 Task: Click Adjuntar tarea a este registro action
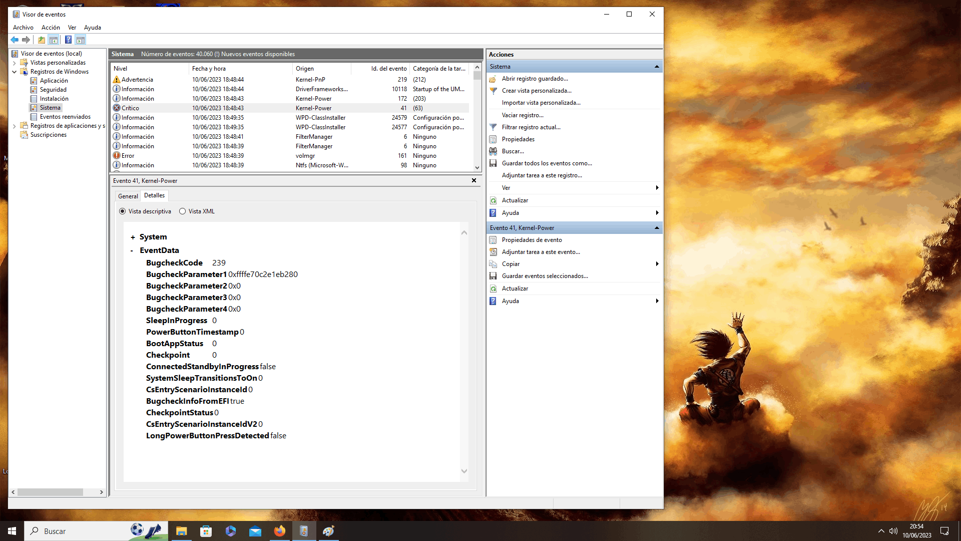click(x=542, y=176)
